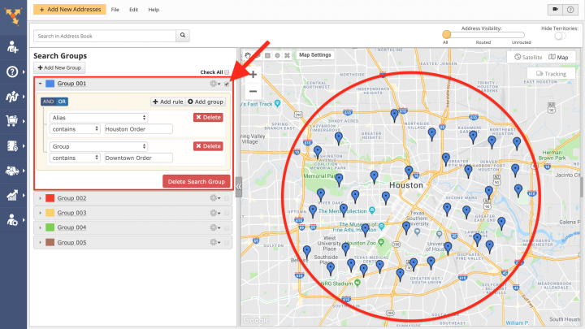Viewport: 585px width, 329px height.
Task: Select the rectangle drawing map tool
Action: point(267,55)
